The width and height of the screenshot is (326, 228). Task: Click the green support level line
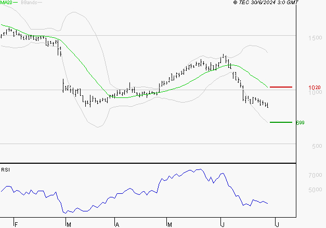pos(281,122)
